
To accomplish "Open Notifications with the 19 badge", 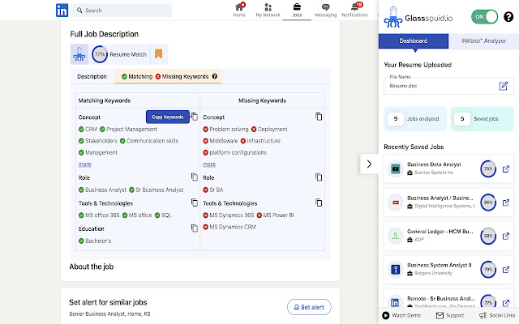I will point(354,10).
